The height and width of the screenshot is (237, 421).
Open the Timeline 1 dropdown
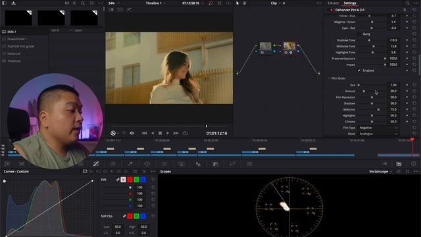point(155,3)
